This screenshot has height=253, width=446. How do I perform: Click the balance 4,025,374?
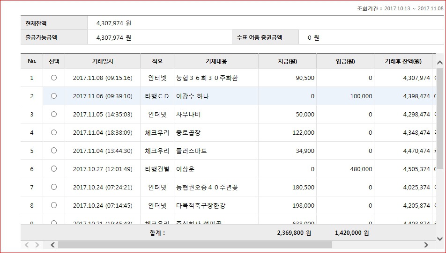tap(416, 188)
